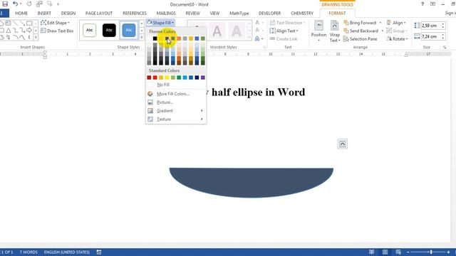The height and width of the screenshot is (256, 456).
Task: Switch to Print Layout view in status bar
Action: [385, 252]
